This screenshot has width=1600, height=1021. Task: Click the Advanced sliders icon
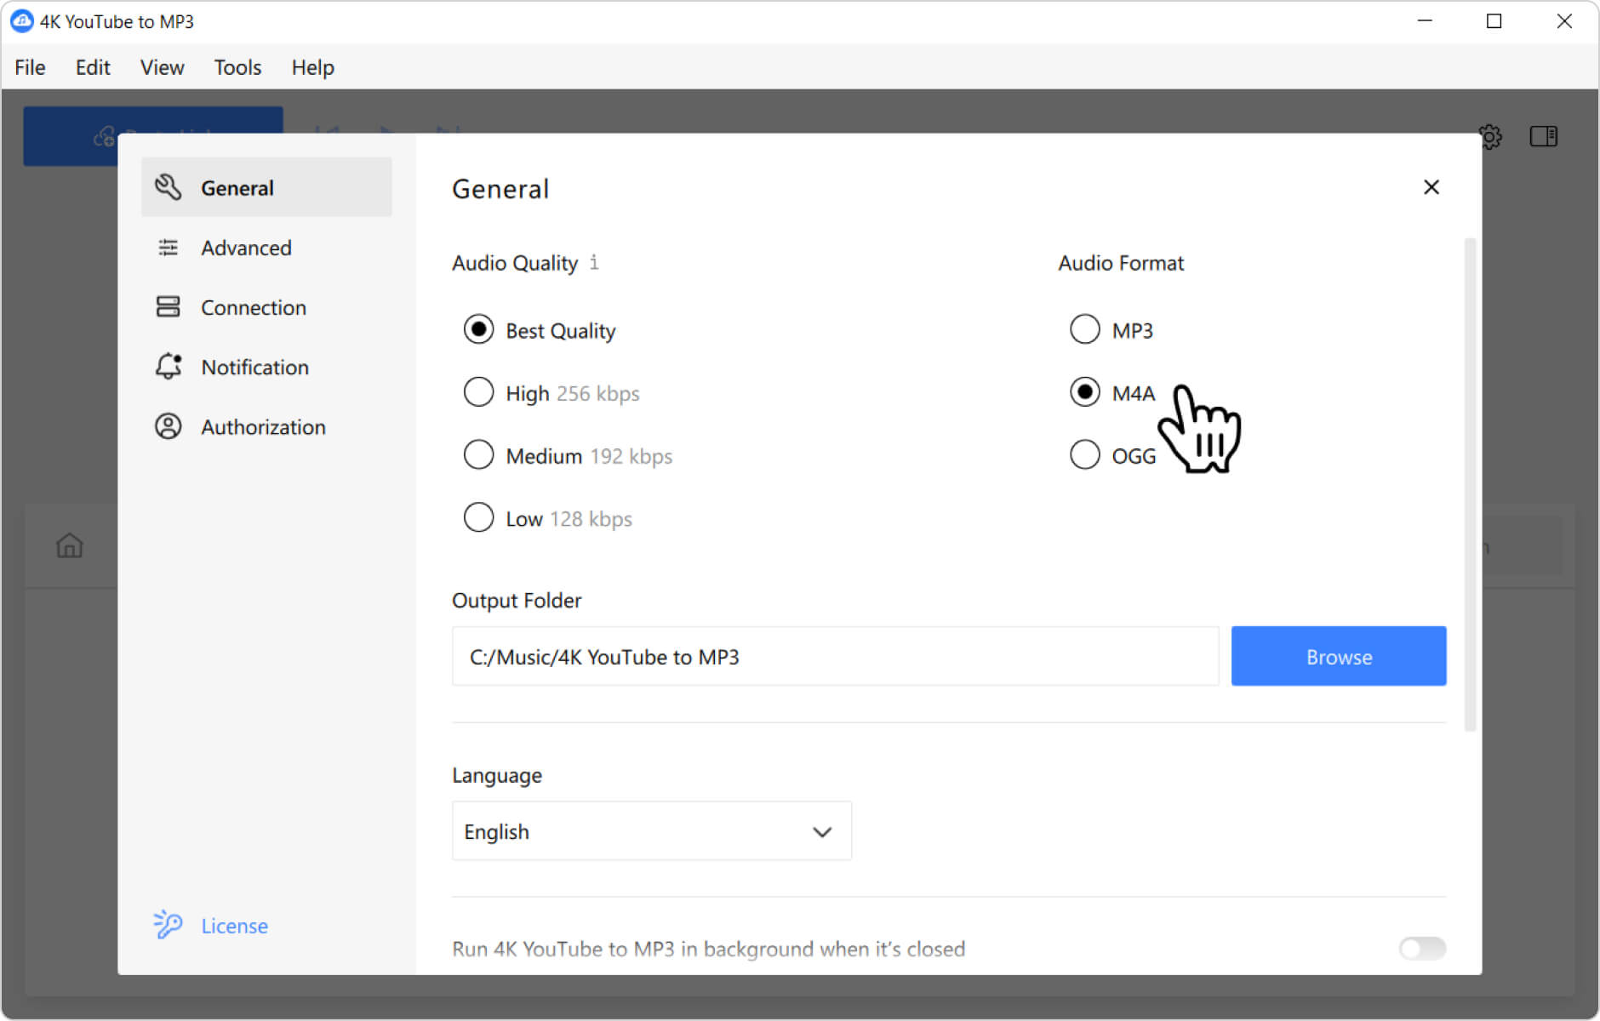pyautogui.click(x=168, y=248)
